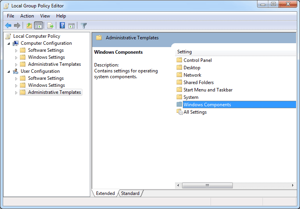Screen dimensions: 300x209
Task: Click the Setting column header
Action: pyautogui.click(x=235, y=52)
